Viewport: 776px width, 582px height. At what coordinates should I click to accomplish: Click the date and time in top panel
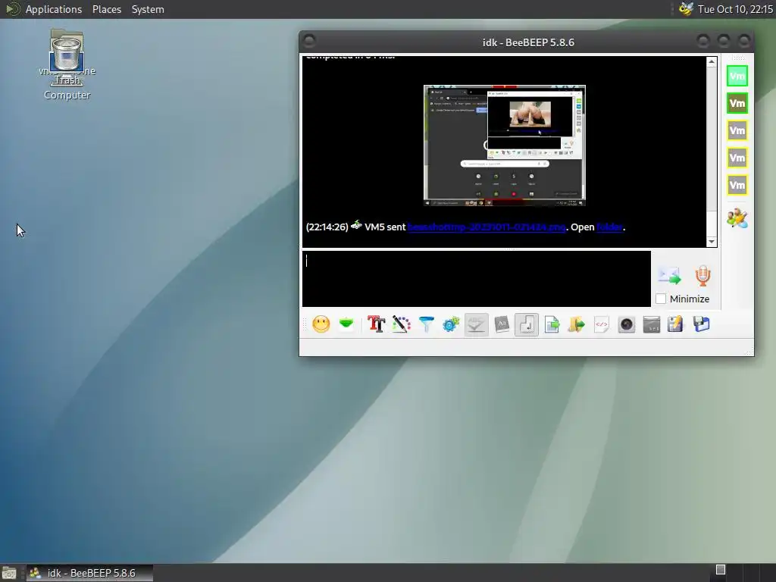tap(735, 9)
